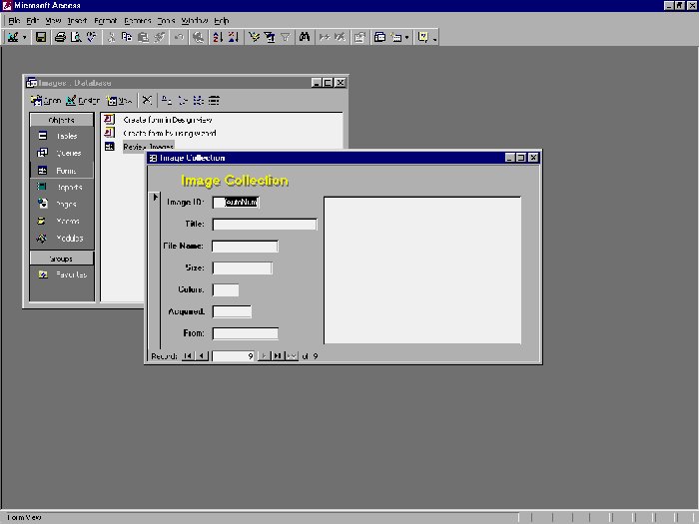Expand the New Object dropdown arrow
This screenshot has height=524, width=699.
(435, 37)
